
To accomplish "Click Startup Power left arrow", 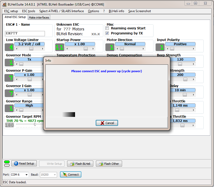I will (x=67, y=49).
